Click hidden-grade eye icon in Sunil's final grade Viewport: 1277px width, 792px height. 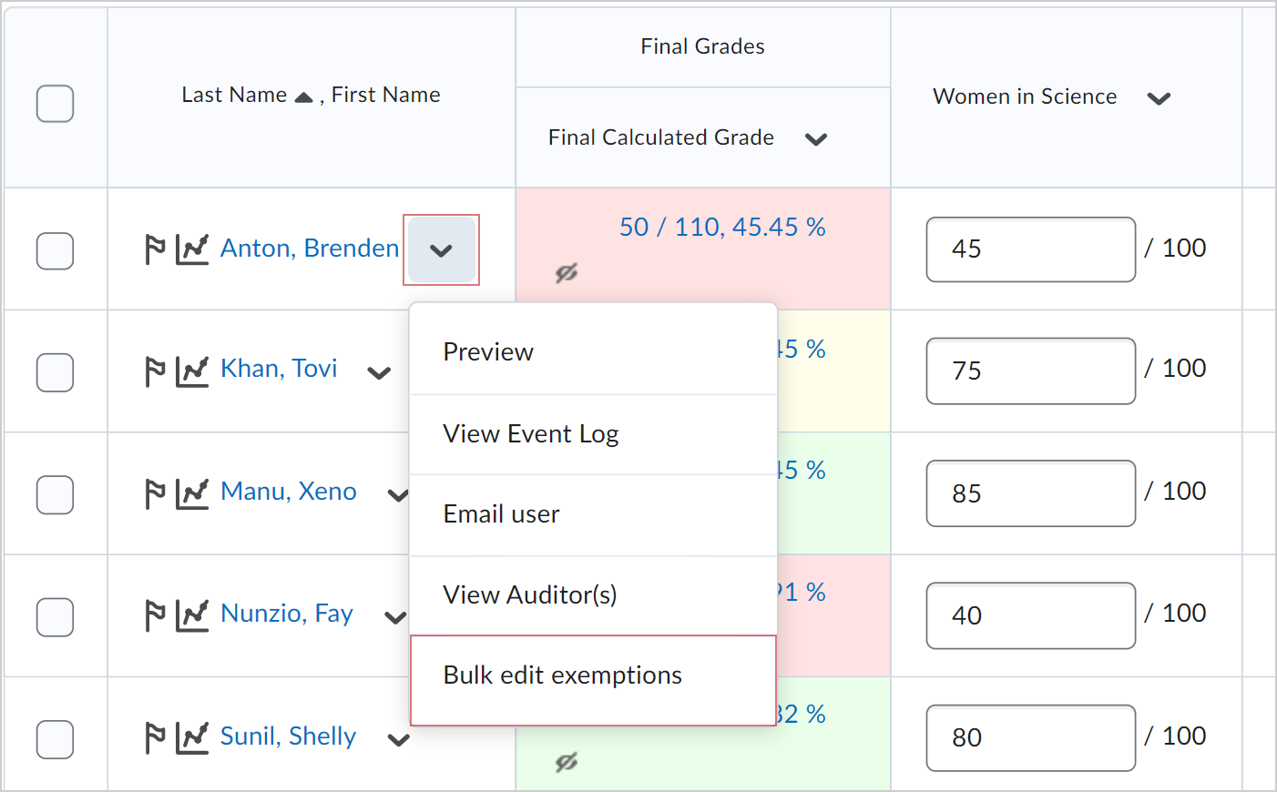click(567, 762)
